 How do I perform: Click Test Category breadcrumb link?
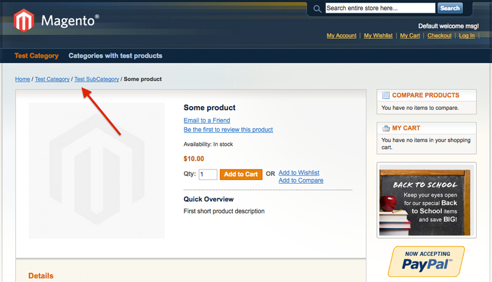pyautogui.click(x=52, y=79)
